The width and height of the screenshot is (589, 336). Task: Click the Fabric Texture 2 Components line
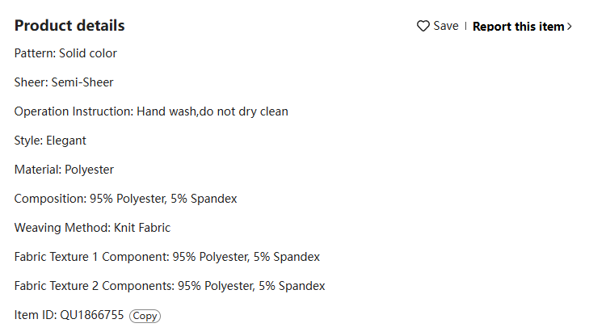(170, 286)
